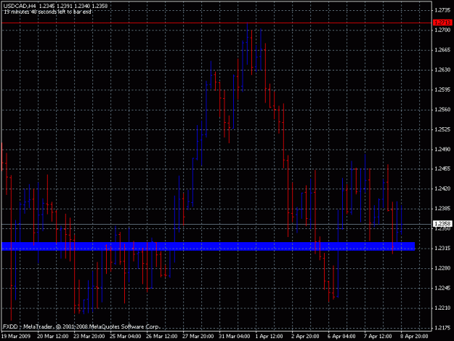Image resolution: width=454 pixels, height=341 pixels.
Task: Click the 1.2525 price axis label
Action: [442, 129]
